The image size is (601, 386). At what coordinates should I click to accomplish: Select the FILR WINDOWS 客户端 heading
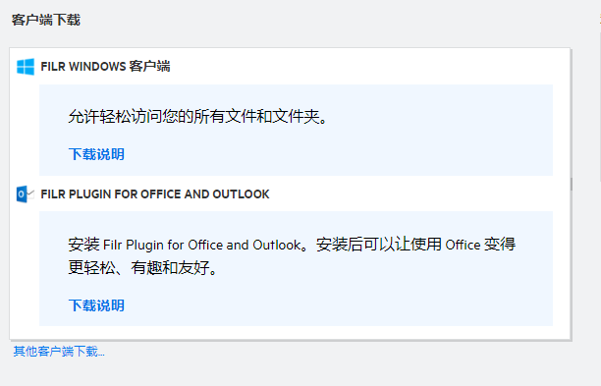pyautogui.click(x=105, y=67)
